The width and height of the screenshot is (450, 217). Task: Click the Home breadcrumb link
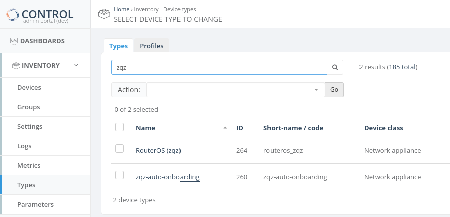point(121,9)
